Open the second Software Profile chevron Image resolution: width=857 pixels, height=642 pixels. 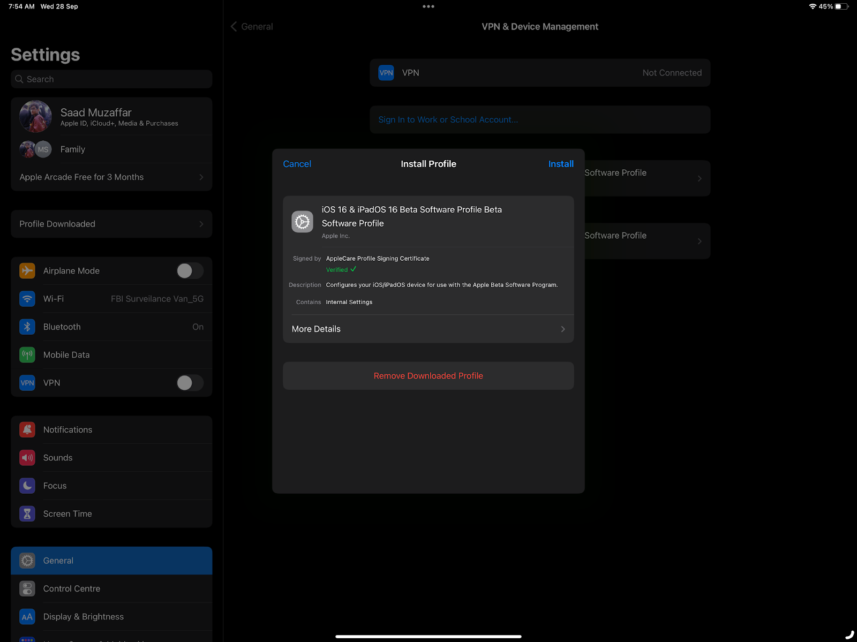(x=700, y=241)
